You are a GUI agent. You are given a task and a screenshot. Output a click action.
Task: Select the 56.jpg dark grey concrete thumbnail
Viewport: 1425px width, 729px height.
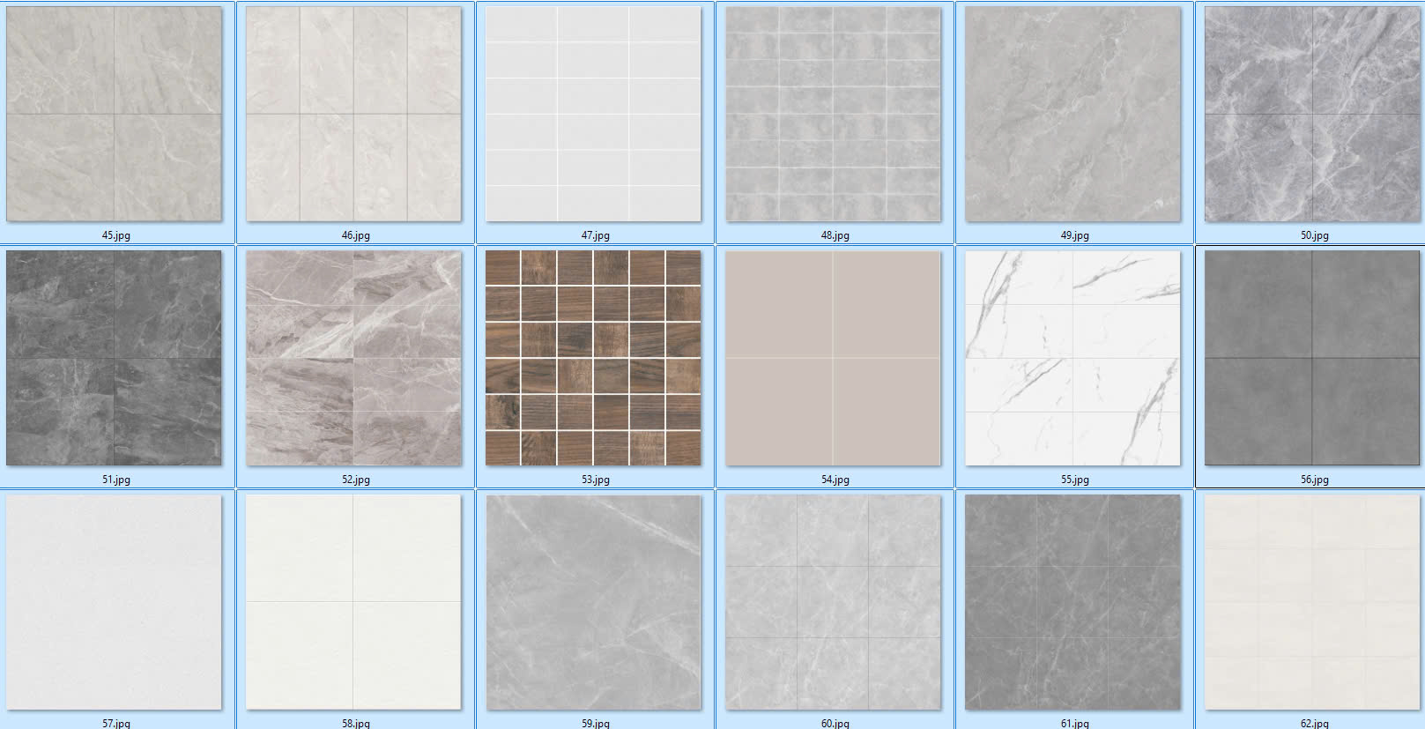(x=1313, y=358)
